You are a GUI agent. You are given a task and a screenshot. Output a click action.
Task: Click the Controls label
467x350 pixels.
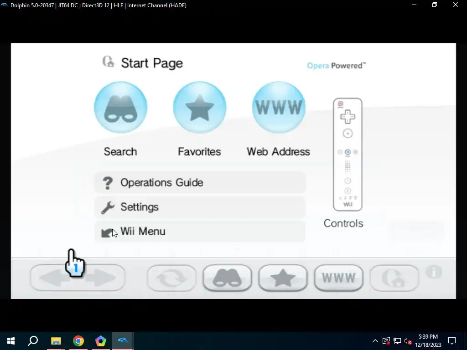(x=343, y=223)
